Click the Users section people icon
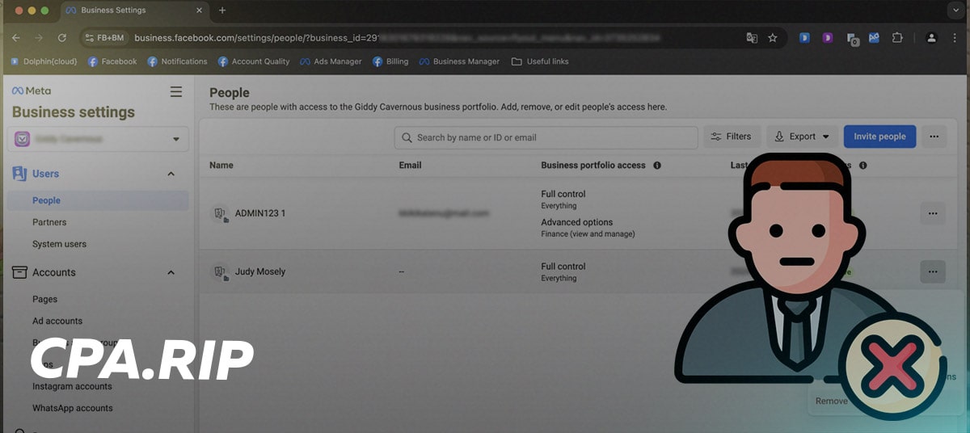 (x=20, y=174)
